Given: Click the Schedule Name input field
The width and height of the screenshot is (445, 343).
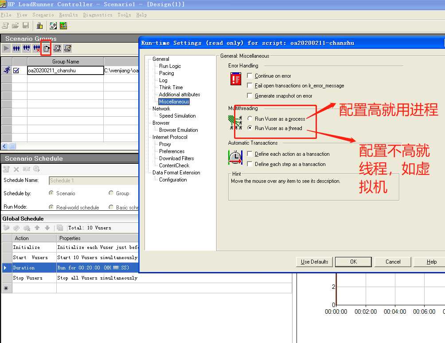Looking at the screenshot, I should click(94, 181).
